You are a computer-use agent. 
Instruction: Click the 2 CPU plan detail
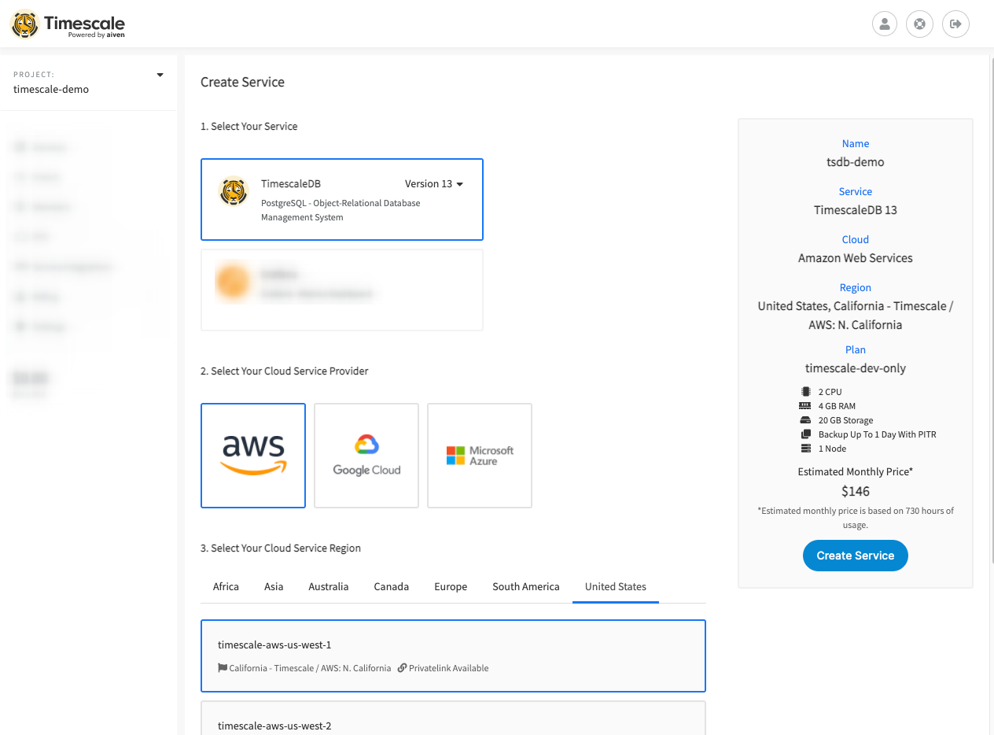830,392
